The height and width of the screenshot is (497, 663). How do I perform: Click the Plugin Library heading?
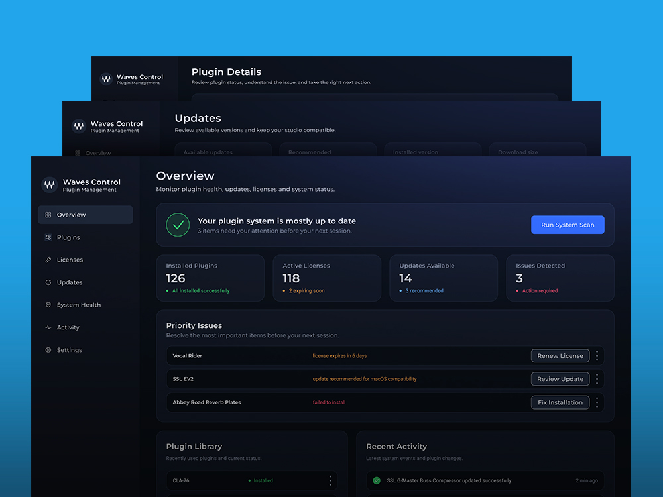click(194, 446)
